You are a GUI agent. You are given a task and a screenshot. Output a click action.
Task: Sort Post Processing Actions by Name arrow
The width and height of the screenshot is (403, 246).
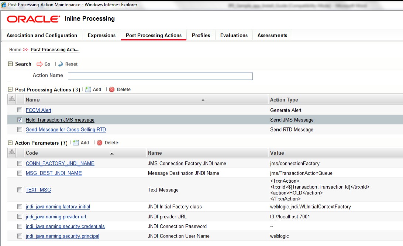pyautogui.click(x=203, y=100)
